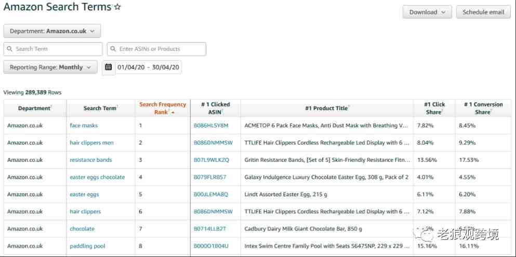
Task: Click the magnifier icon in Search Term box
Action: pyautogui.click(x=9, y=49)
